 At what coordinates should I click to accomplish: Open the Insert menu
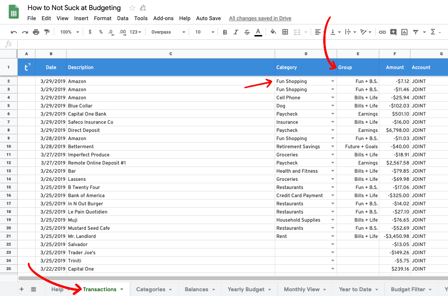[x=81, y=18]
